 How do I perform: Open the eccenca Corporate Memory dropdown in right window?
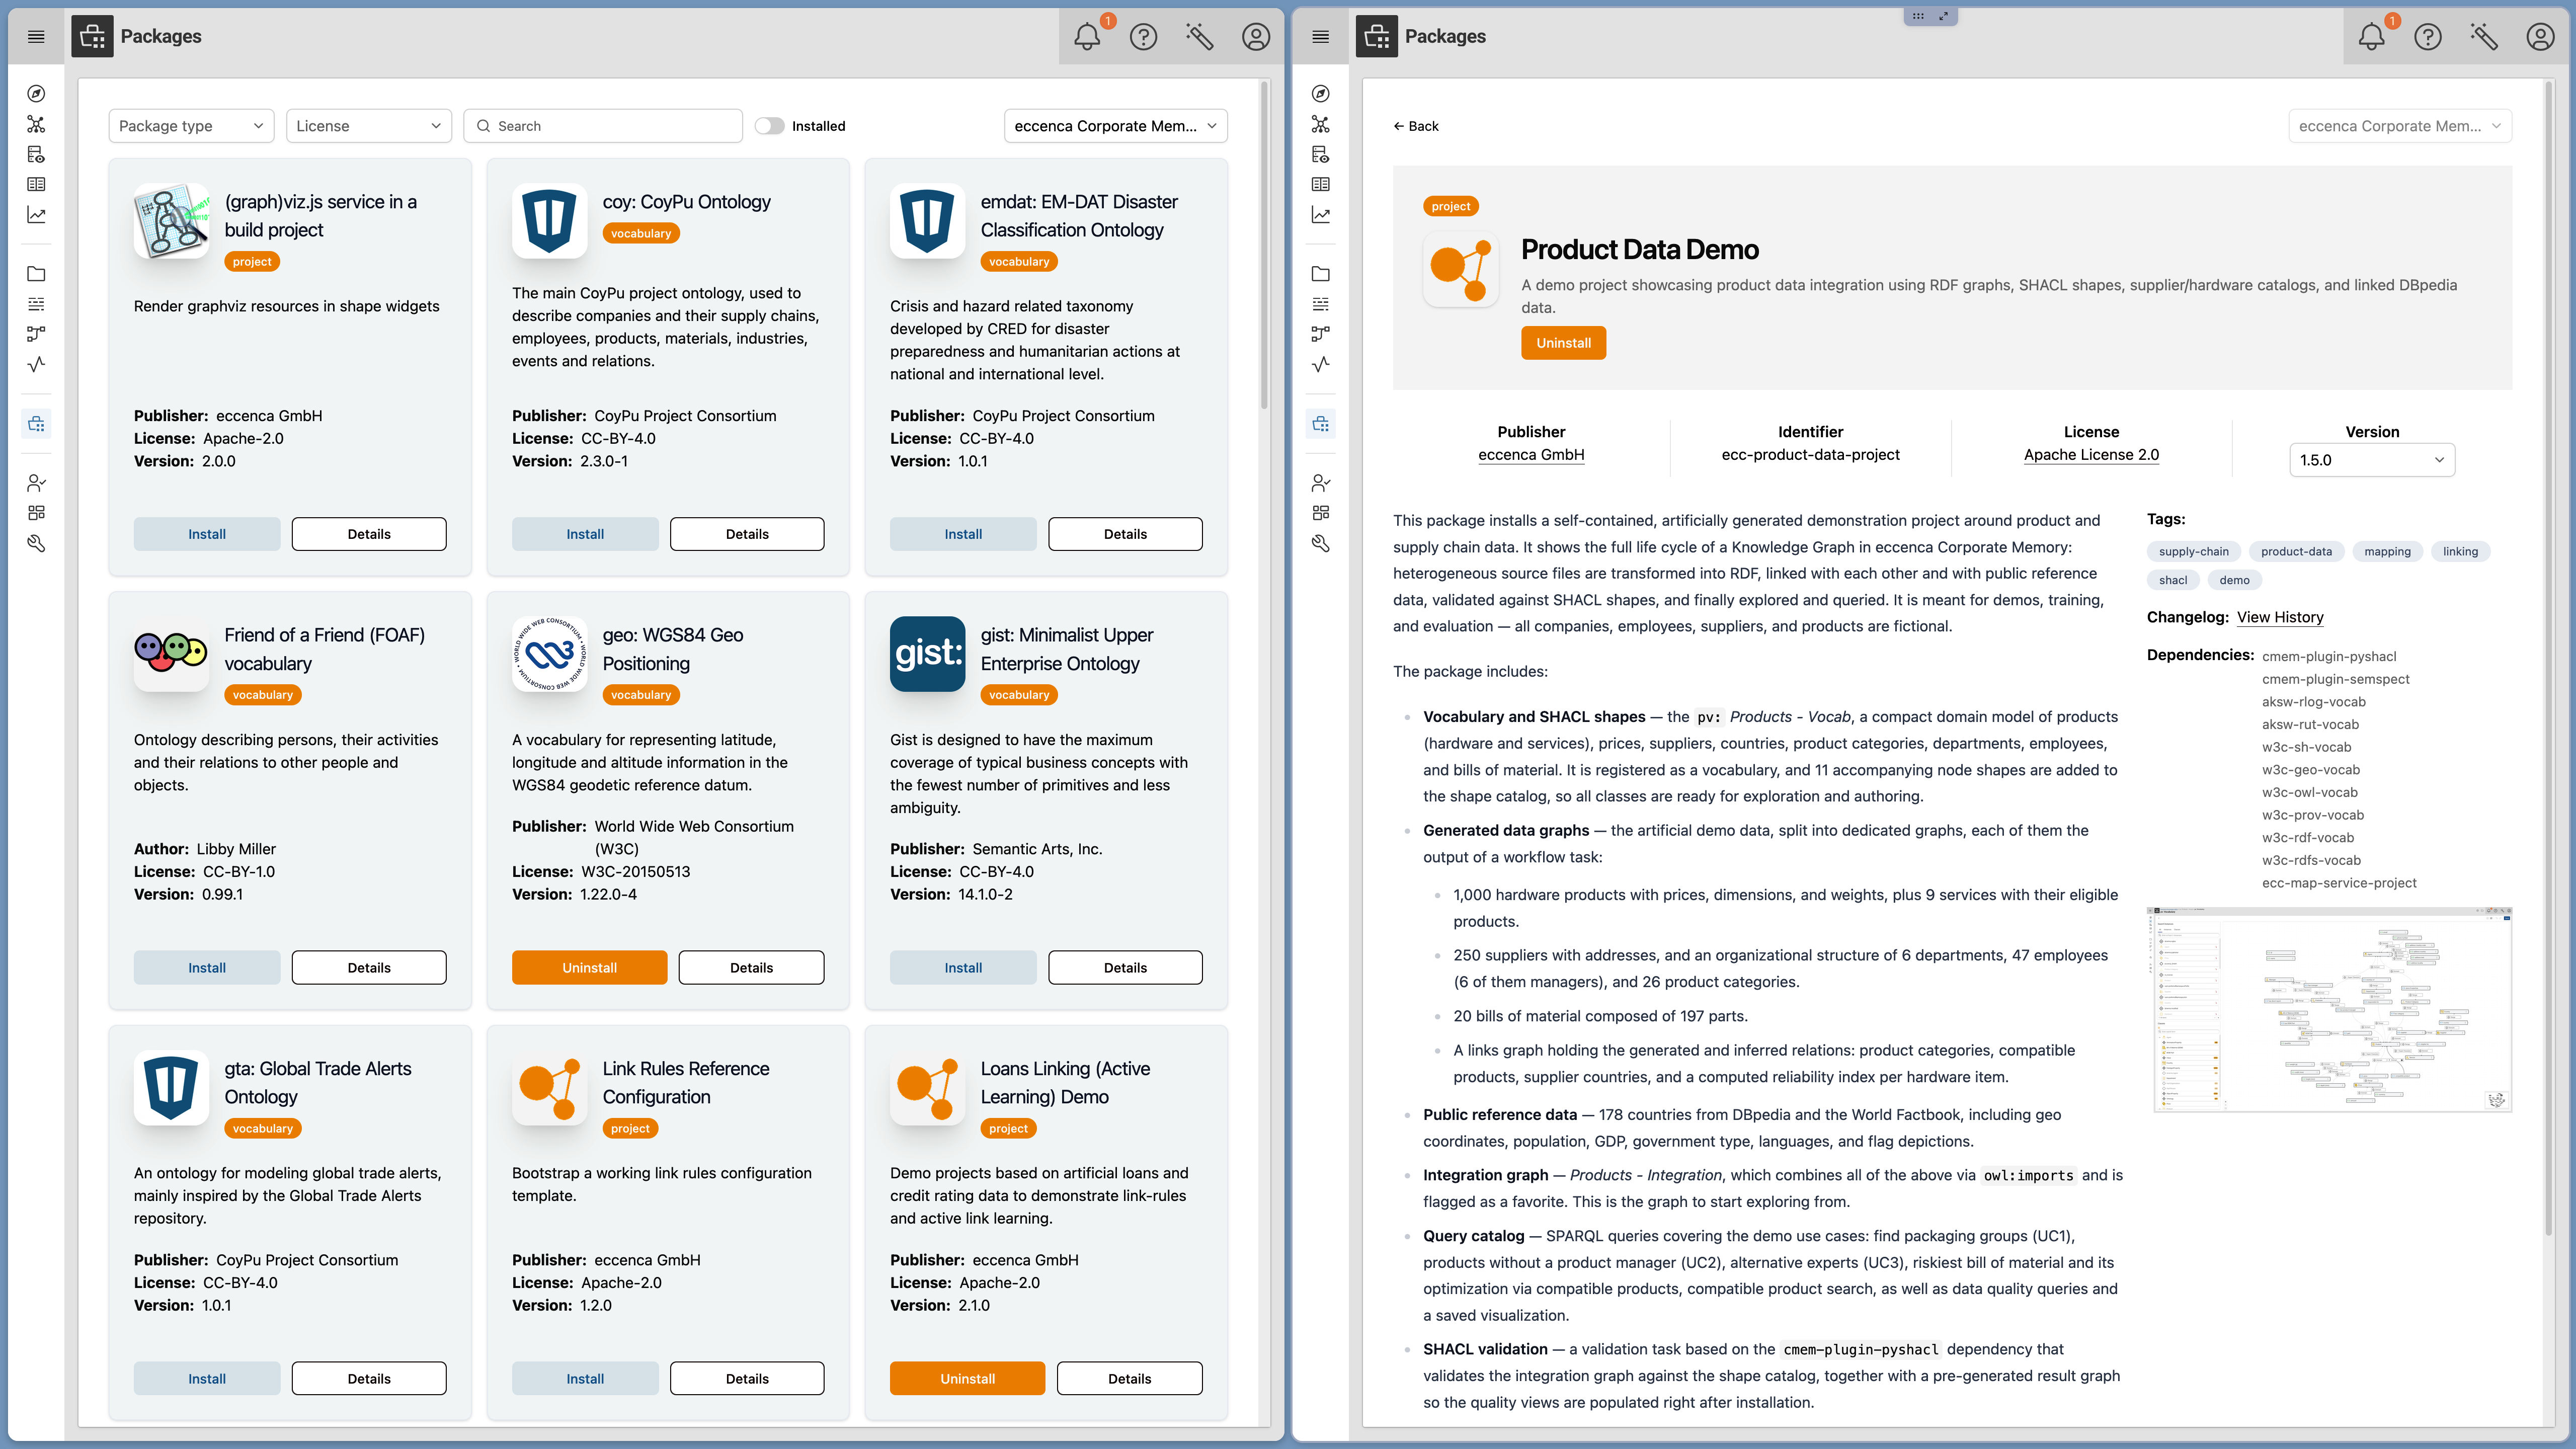tap(2399, 126)
